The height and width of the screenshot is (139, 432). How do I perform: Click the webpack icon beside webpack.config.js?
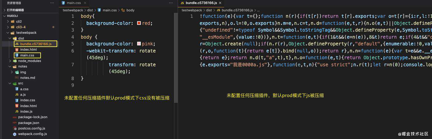[x=15, y=134]
